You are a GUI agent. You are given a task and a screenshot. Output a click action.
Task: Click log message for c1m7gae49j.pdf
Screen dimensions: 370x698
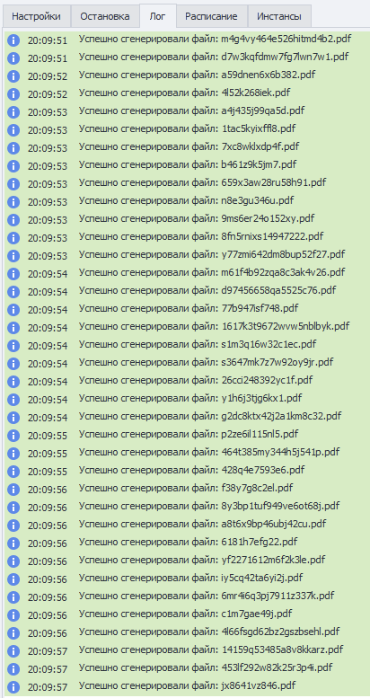(185, 614)
